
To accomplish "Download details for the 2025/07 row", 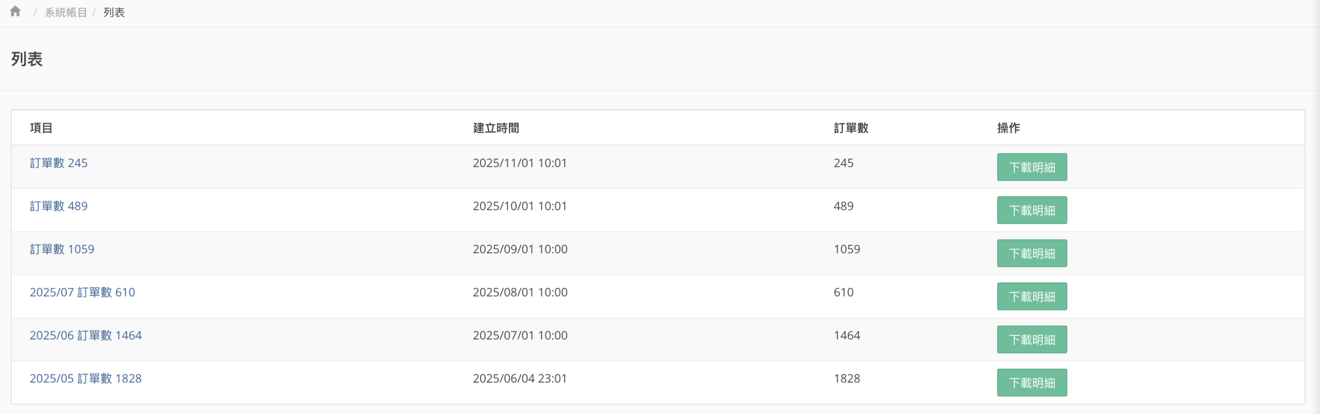I will pyautogui.click(x=1032, y=297).
